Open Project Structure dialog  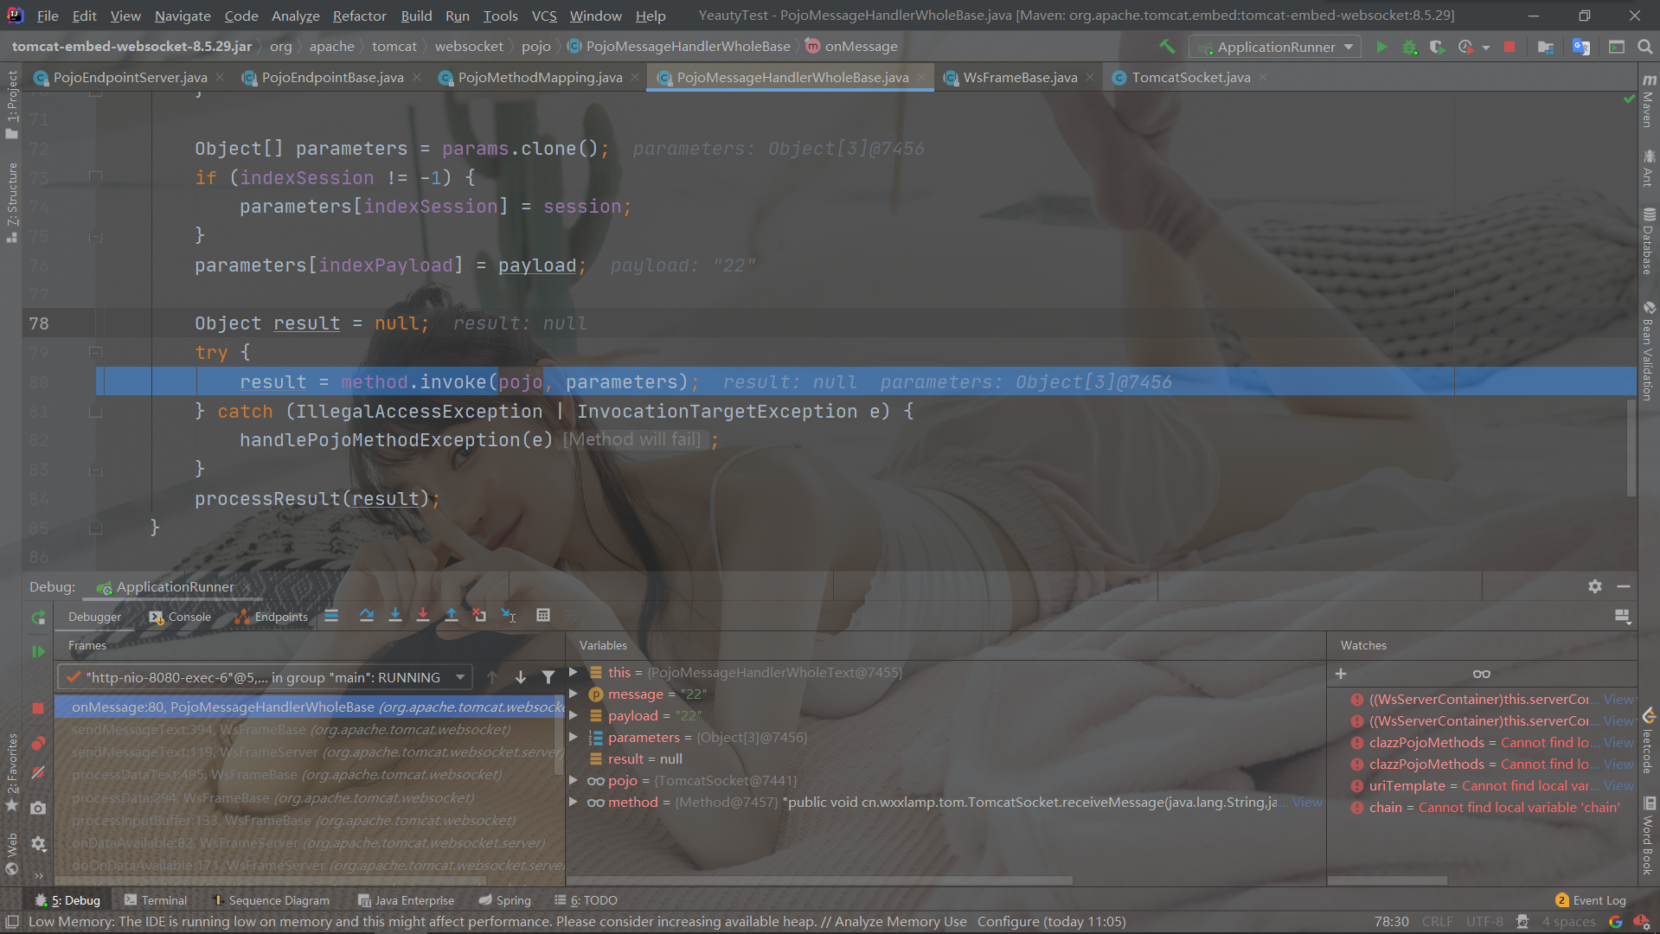click(1546, 47)
